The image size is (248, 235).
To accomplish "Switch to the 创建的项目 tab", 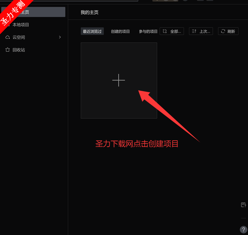I will tap(120, 31).
